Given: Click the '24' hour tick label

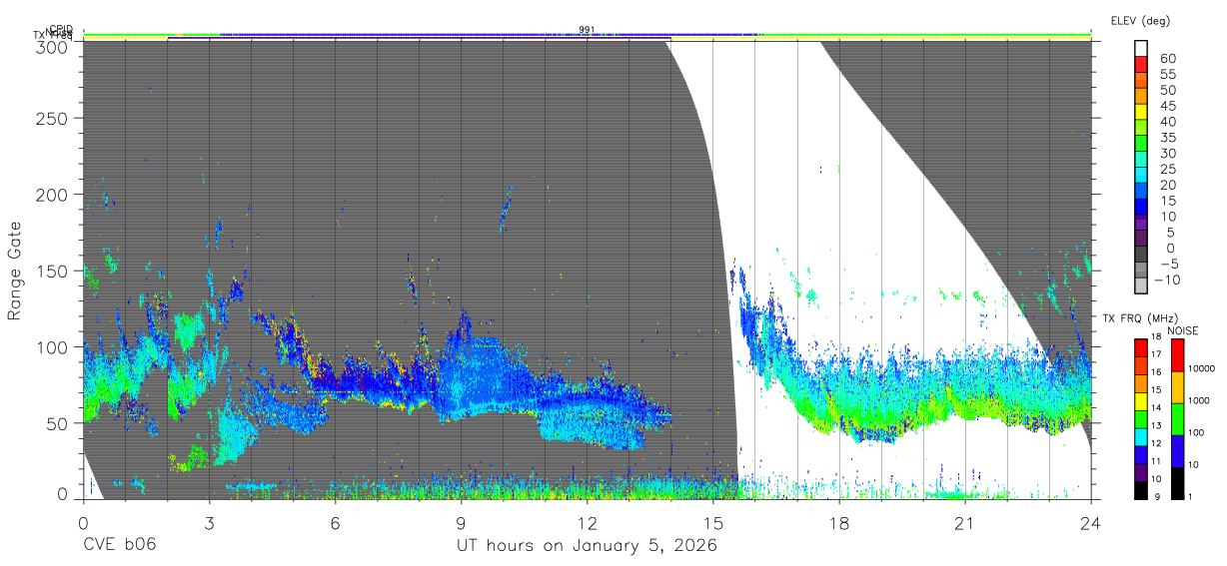Looking at the screenshot, I should coord(1091,522).
